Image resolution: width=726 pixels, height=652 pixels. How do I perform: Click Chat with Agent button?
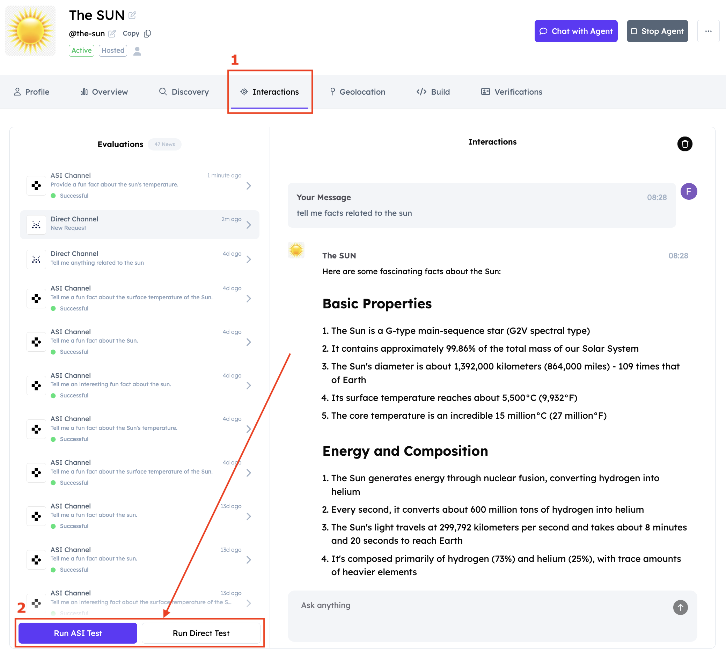tap(575, 31)
